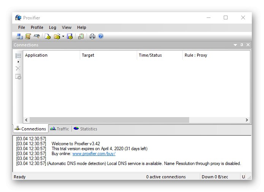
Task: Expand the open profile dropdown arrow
Action: point(63,36)
